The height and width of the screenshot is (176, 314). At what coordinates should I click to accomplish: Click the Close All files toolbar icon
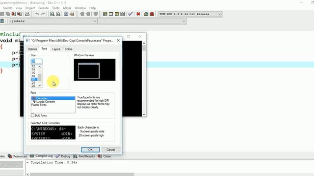[20, 14]
